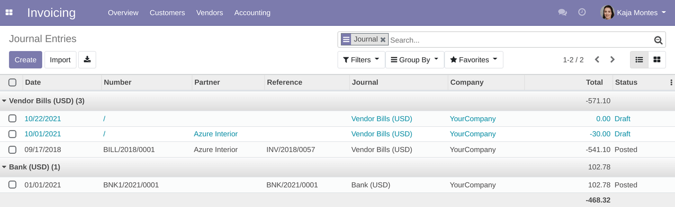Switch to list view
Screen dimensions: 675x207
639,59
